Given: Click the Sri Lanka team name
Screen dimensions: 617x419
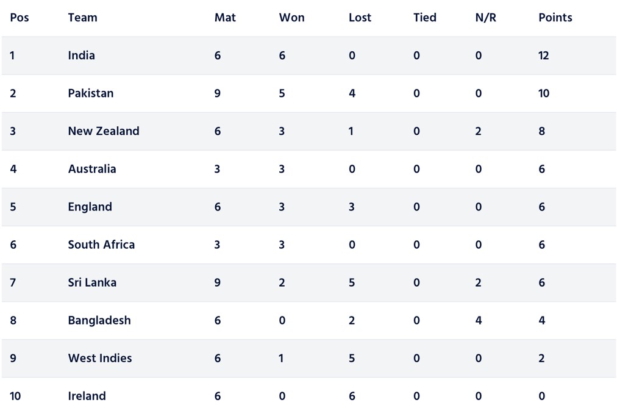Looking at the screenshot, I should click(92, 282).
